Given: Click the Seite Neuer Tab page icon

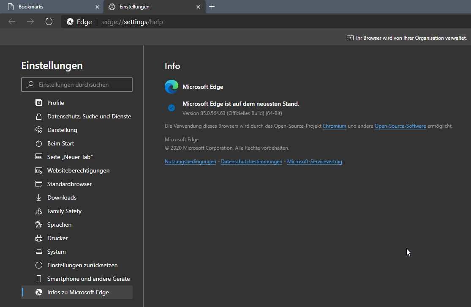Looking at the screenshot, I should tap(39, 156).
